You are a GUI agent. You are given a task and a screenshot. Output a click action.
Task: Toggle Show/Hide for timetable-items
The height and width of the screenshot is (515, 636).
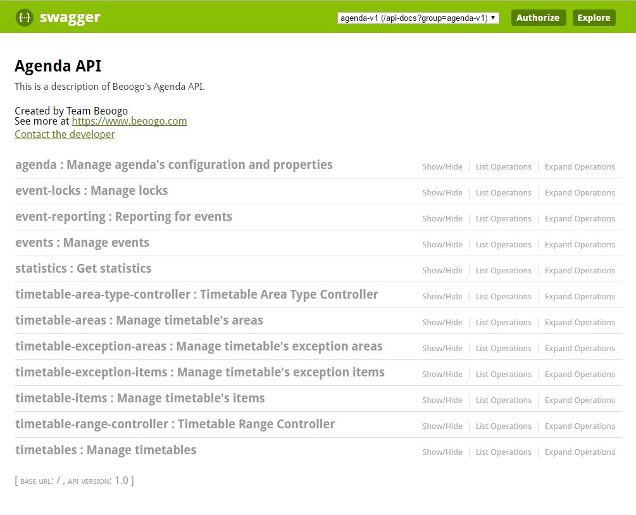[442, 400]
